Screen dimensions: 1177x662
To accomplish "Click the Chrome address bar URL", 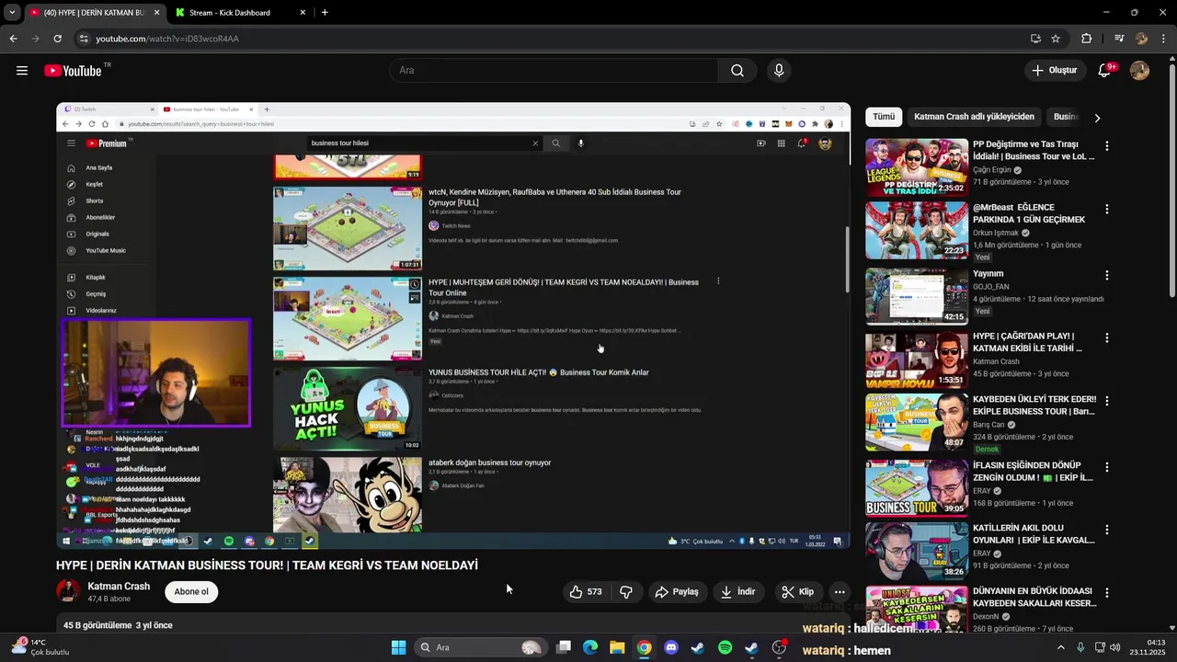I will 167,39.
